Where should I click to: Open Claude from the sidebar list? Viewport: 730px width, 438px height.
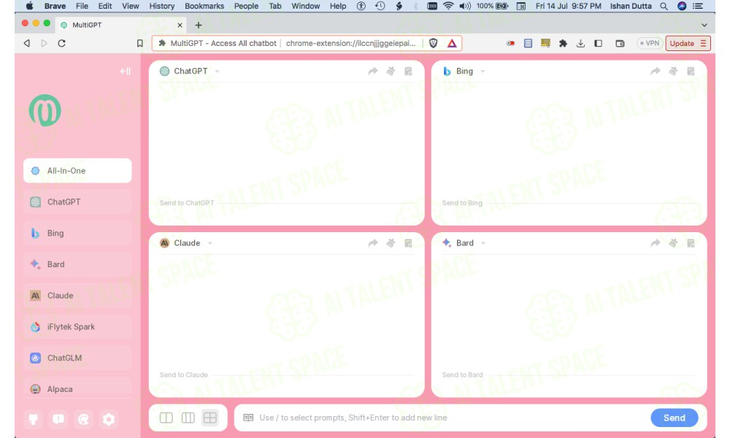[x=77, y=296]
